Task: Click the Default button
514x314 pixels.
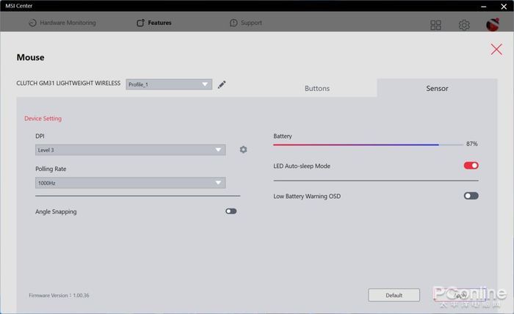Action: 394,295
